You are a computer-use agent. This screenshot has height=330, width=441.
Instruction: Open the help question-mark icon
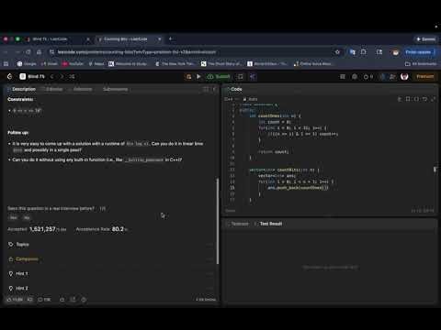click(x=84, y=300)
